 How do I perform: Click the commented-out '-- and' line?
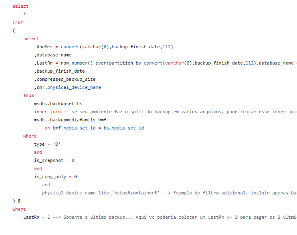click(x=42, y=185)
